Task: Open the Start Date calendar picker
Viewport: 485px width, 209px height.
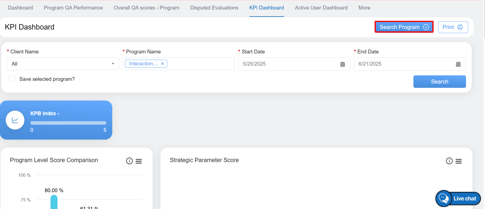Action: click(x=343, y=64)
